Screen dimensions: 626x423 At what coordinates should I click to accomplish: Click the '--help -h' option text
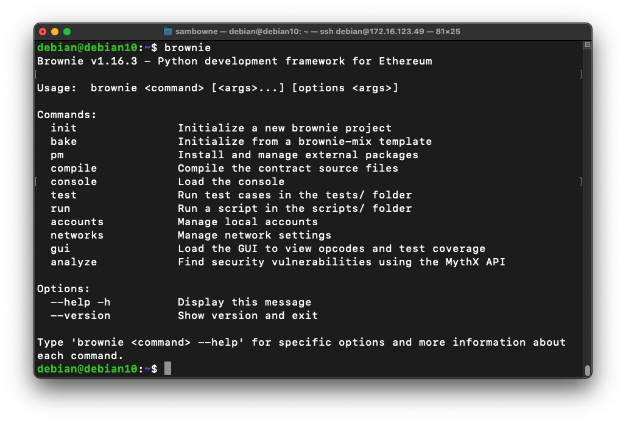80,302
